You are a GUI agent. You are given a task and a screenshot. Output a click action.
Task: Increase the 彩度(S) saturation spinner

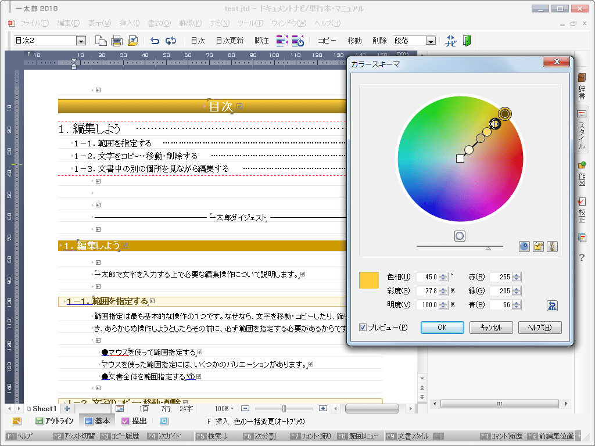tap(443, 289)
